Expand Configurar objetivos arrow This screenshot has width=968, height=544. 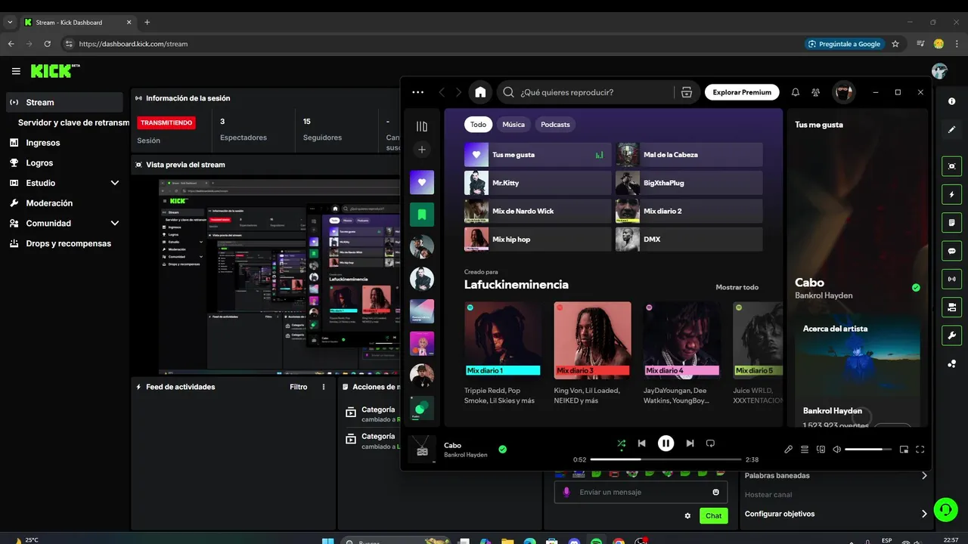(x=923, y=514)
